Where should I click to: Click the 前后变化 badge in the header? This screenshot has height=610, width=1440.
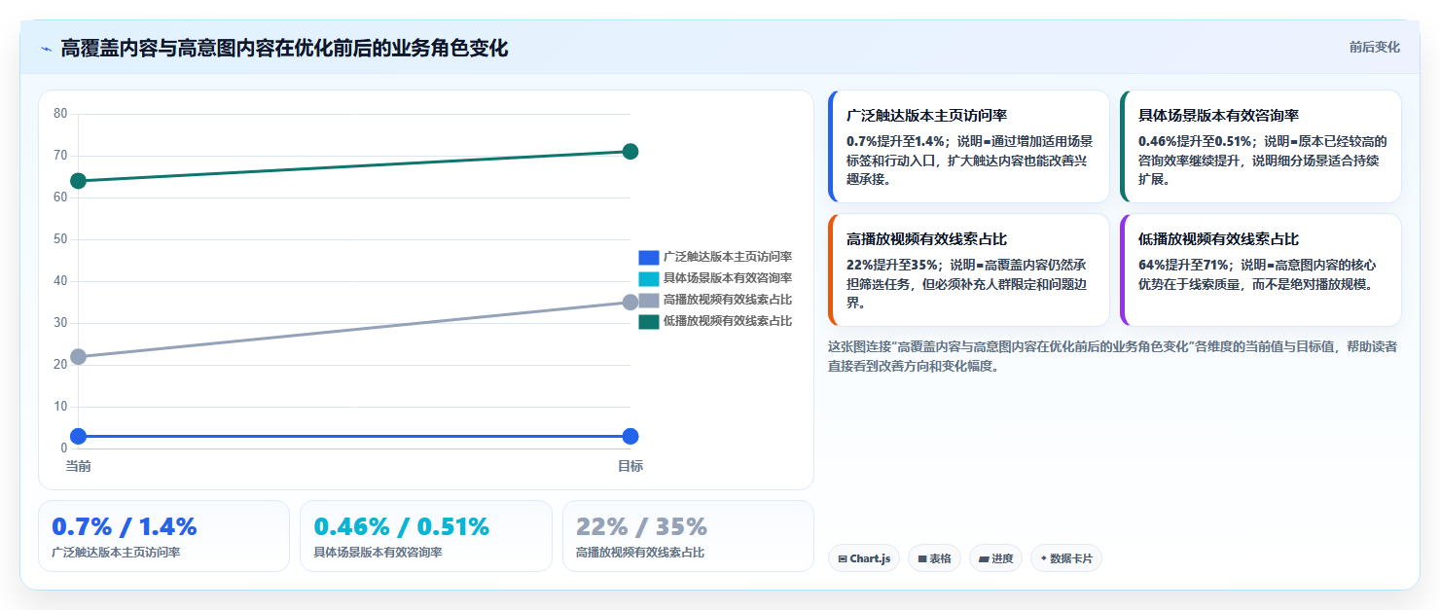click(1374, 47)
